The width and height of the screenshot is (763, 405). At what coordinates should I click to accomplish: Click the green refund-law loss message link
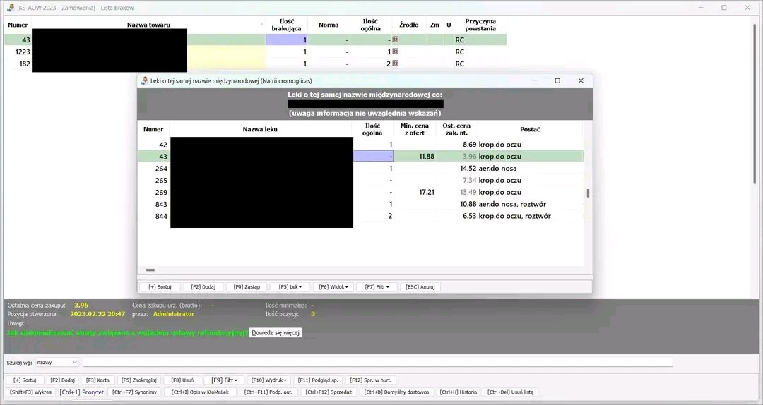[127, 332]
